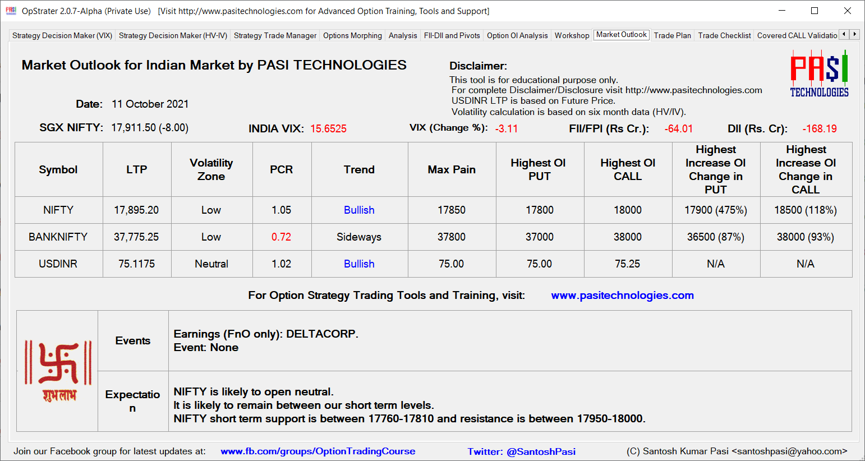Screen dimensions: 865x461
Task: Click the USDINR Bullish trend cell
Action: (x=359, y=264)
